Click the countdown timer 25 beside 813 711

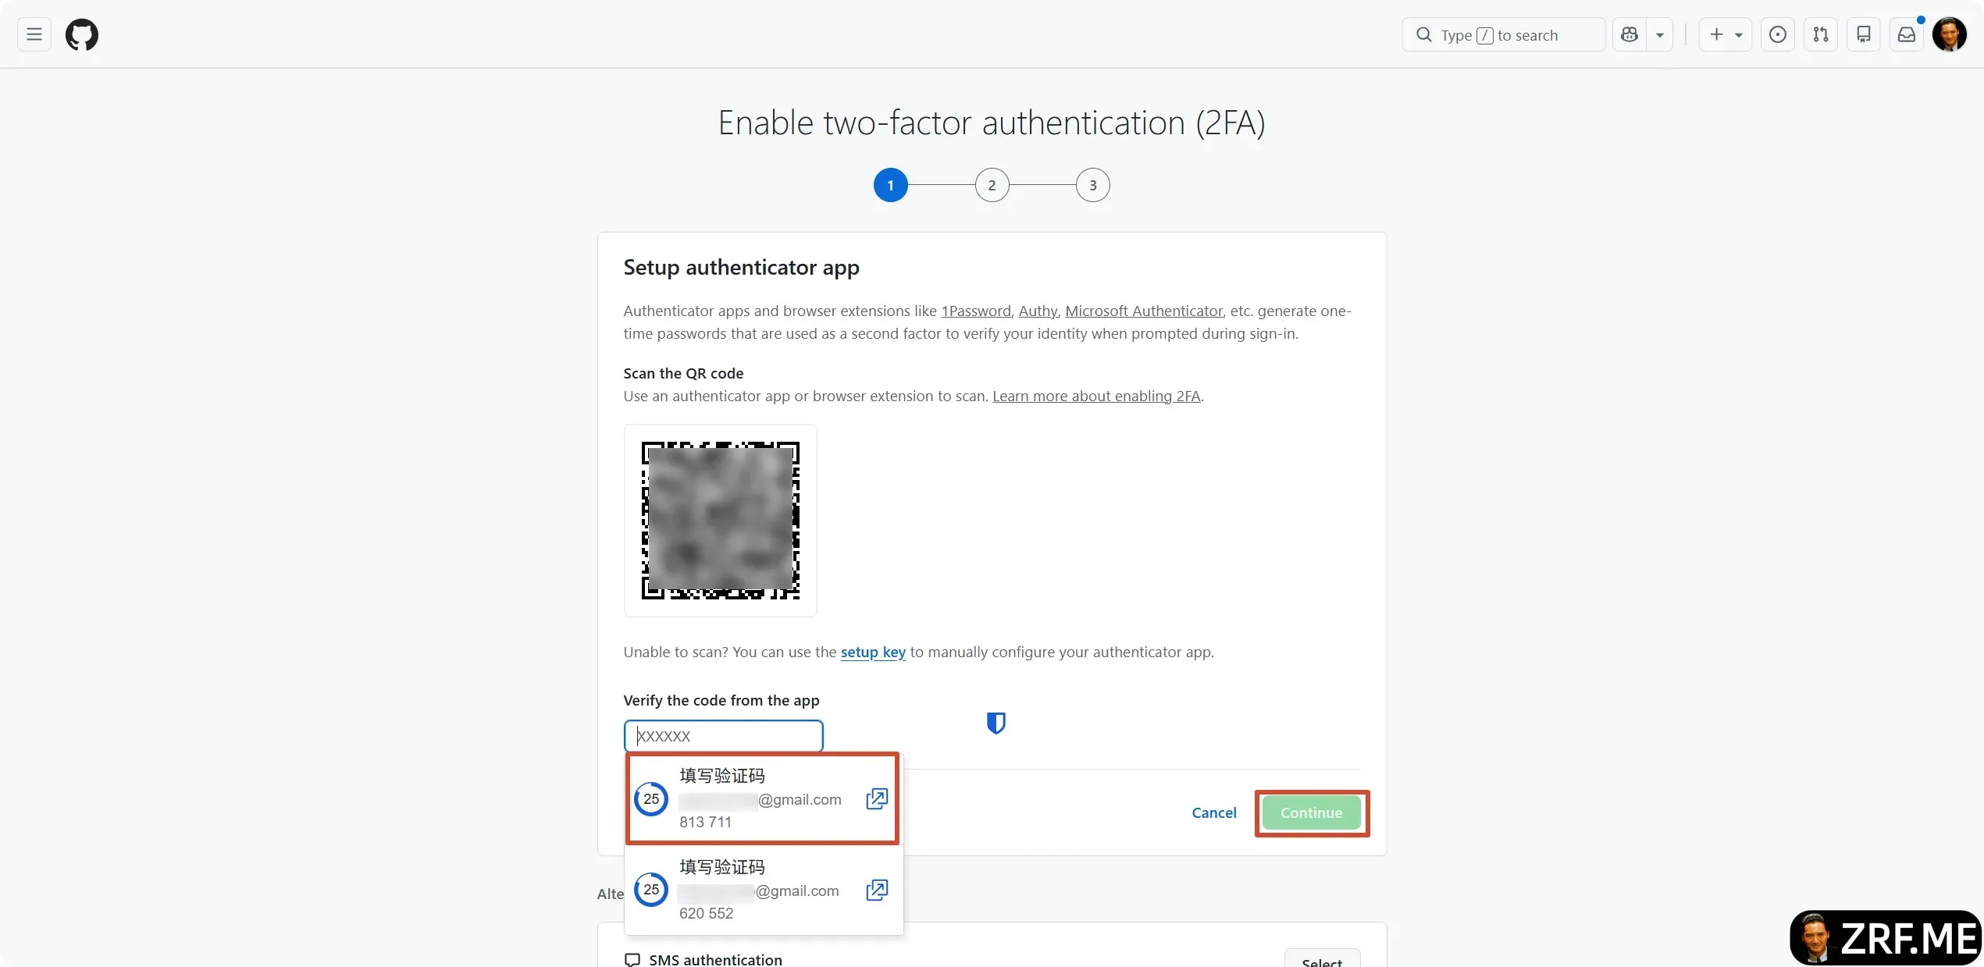(651, 798)
